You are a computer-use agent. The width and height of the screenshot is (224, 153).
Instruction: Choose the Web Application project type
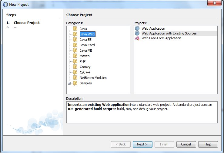coord(153,28)
